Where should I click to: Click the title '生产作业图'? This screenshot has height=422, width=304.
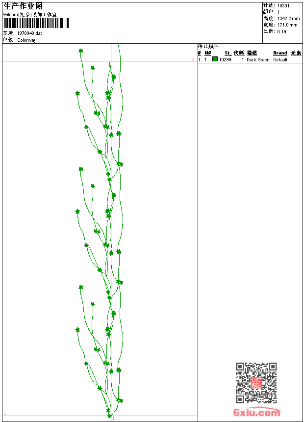coord(23,6)
